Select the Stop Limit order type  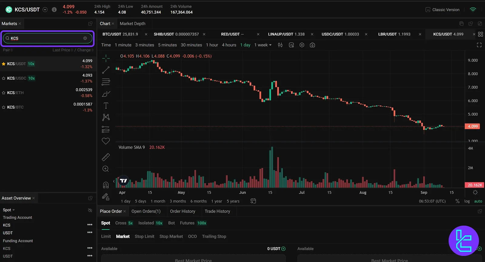tap(145, 237)
